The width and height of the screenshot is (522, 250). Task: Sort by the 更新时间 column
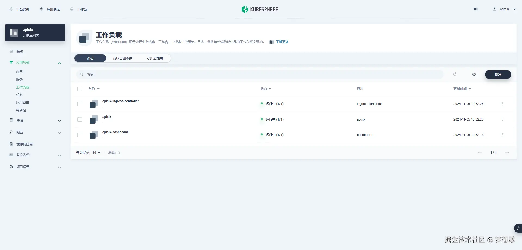pyautogui.click(x=462, y=89)
